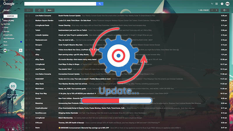Open the Hangouts contacts icon at bottom
Screen dimensions: 233x131
[8, 129]
